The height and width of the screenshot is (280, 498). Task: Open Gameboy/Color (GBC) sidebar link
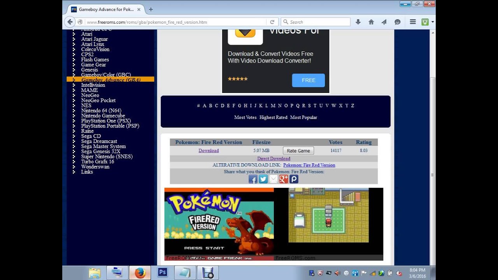[x=106, y=75]
